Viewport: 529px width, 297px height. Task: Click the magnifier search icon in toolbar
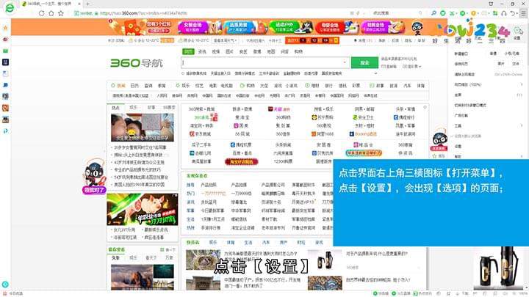(433, 13)
